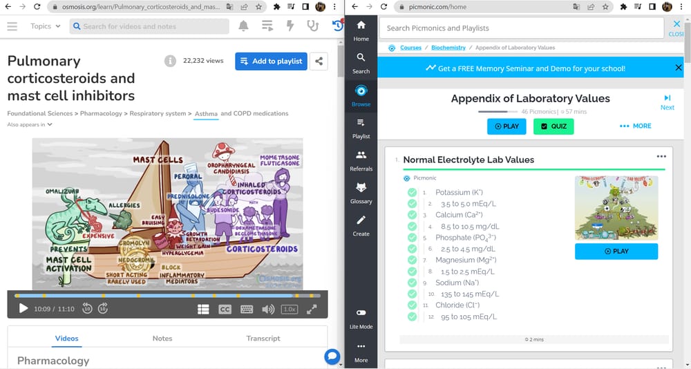
Task: Toggle the Potassium (K+) checkmark
Action: pos(412,192)
